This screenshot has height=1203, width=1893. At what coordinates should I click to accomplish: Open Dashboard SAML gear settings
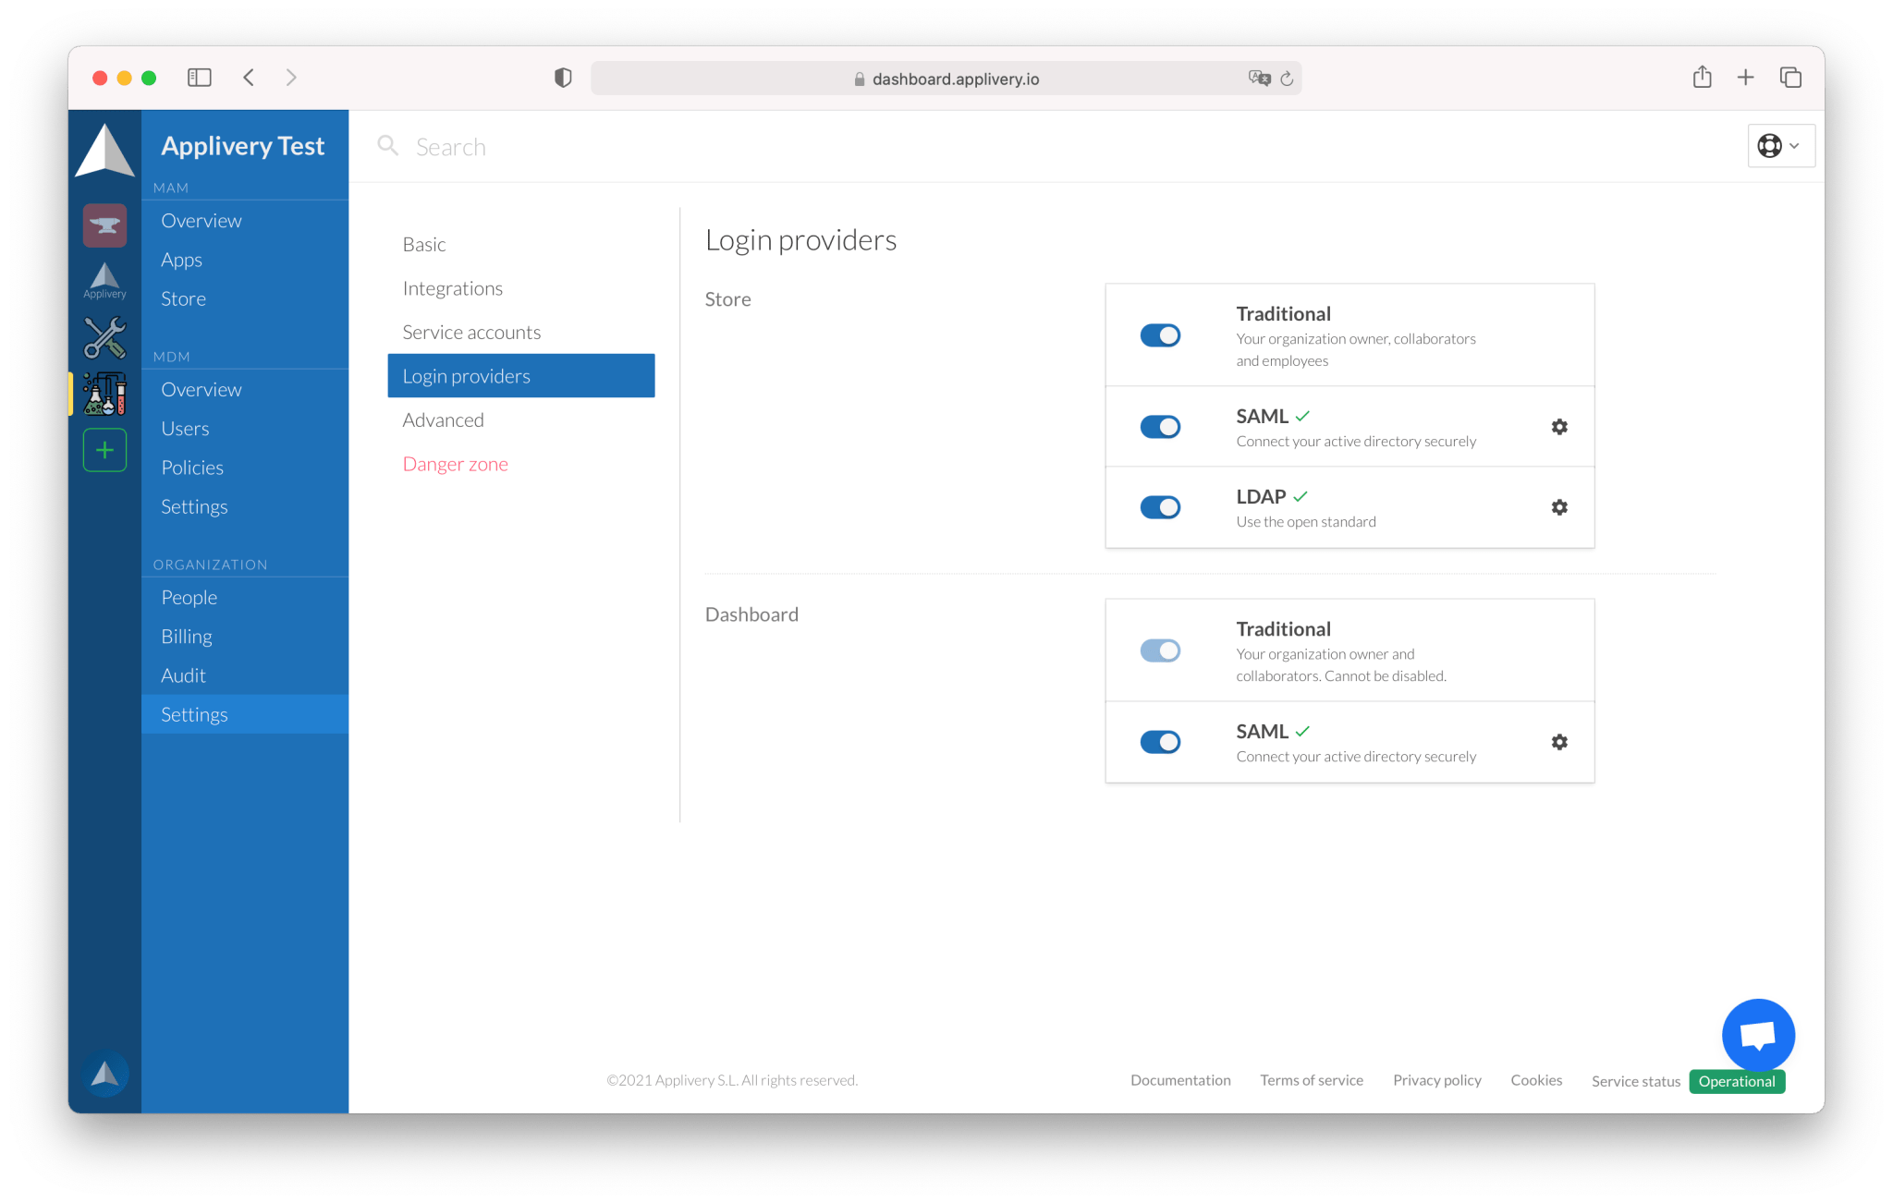point(1558,742)
